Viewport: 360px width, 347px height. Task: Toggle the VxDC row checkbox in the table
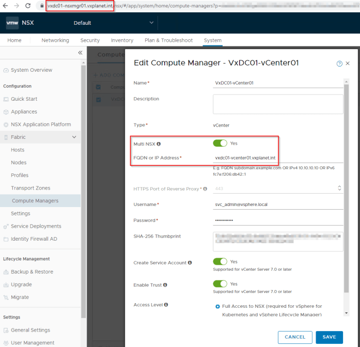tap(98, 100)
